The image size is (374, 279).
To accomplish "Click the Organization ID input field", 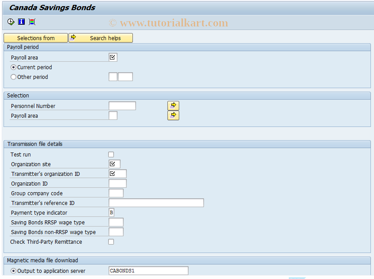I will (117, 183).
